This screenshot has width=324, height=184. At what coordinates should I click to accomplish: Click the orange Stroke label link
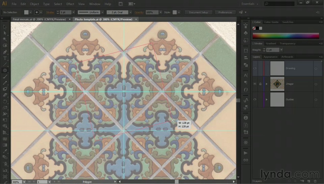50,12
